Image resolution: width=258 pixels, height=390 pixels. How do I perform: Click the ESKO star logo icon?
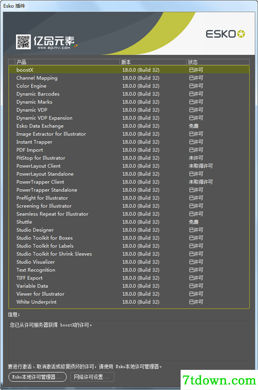[x=241, y=34]
